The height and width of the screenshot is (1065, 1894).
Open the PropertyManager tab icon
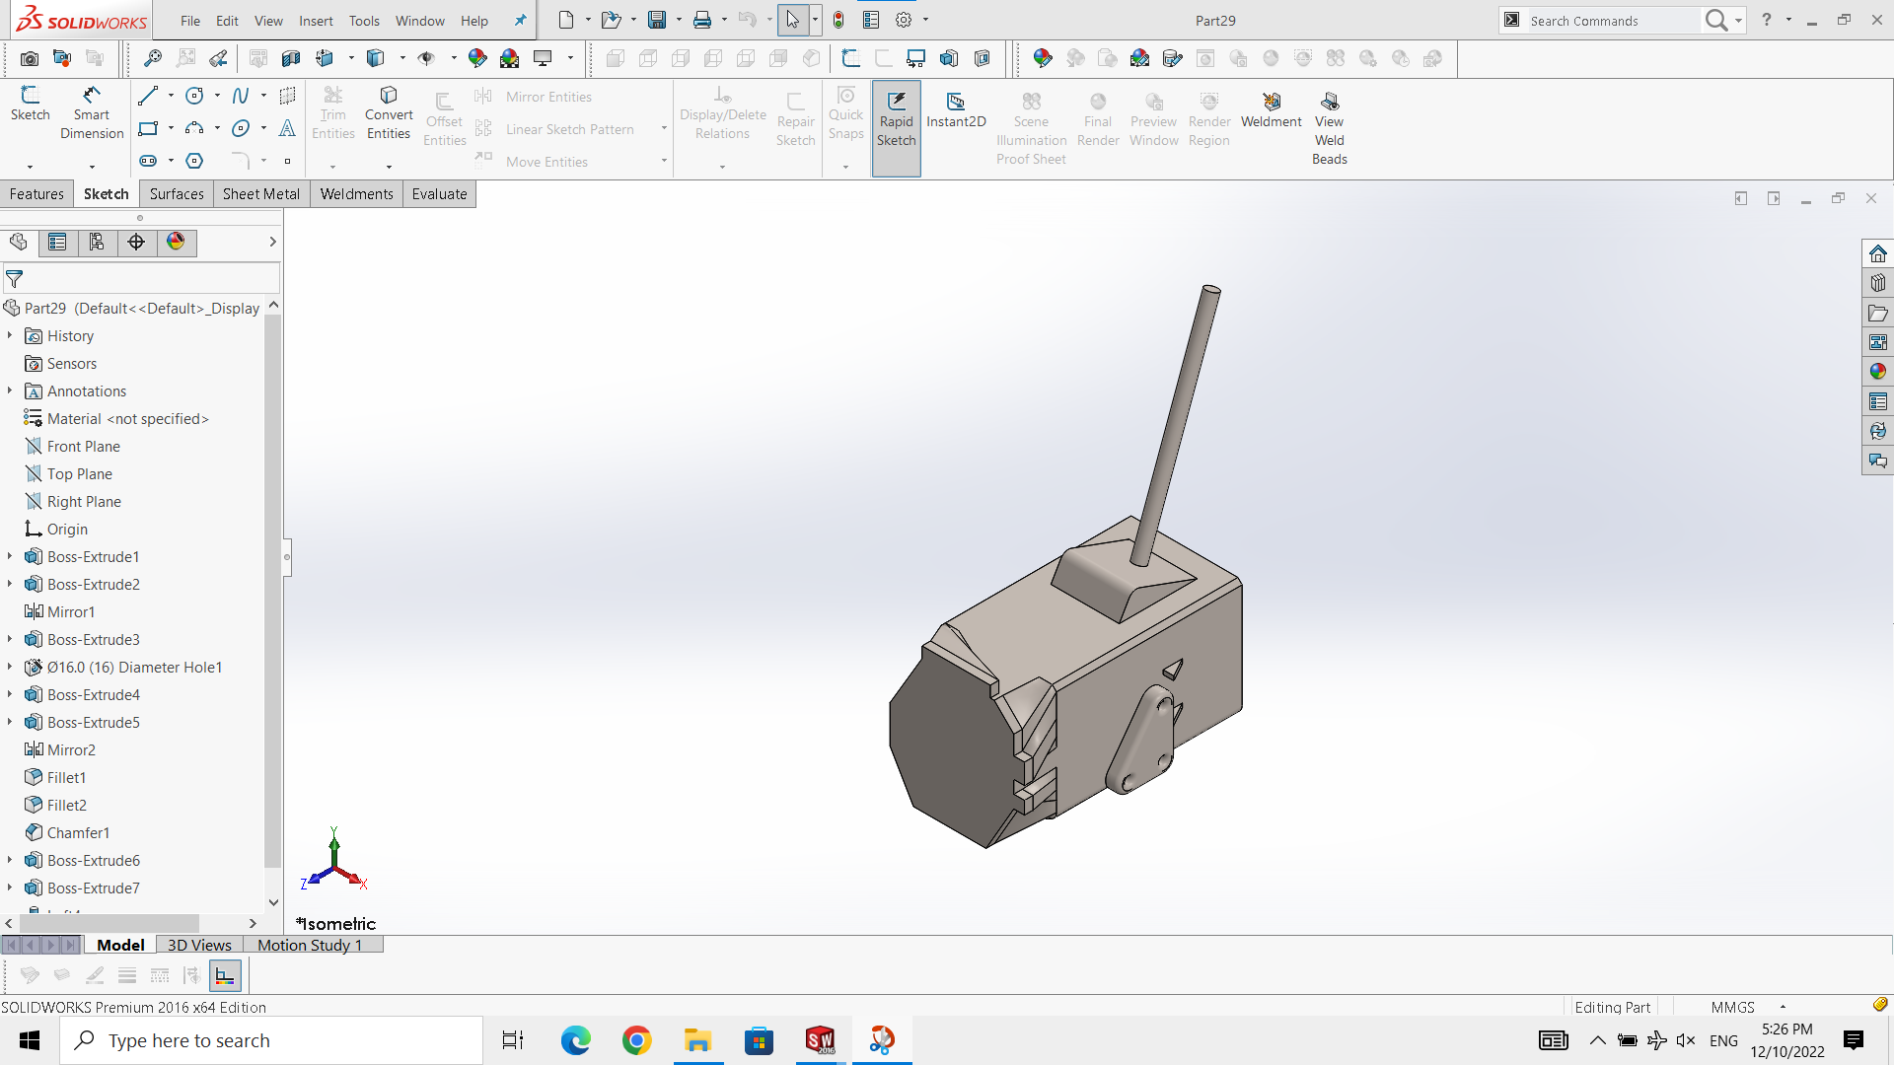57,242
